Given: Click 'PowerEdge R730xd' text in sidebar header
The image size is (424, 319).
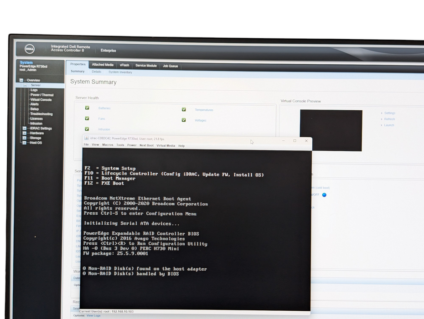Looking at the screenshot, I should [x=34, y=66].
